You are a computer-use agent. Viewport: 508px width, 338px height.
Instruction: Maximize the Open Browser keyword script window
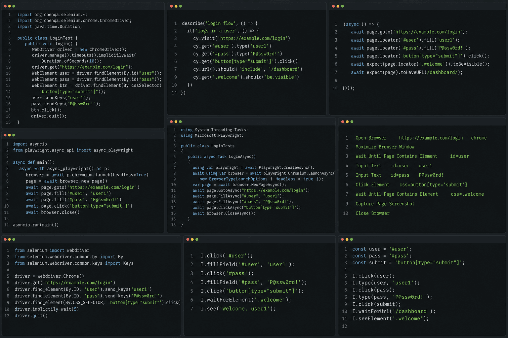[352, 122]
